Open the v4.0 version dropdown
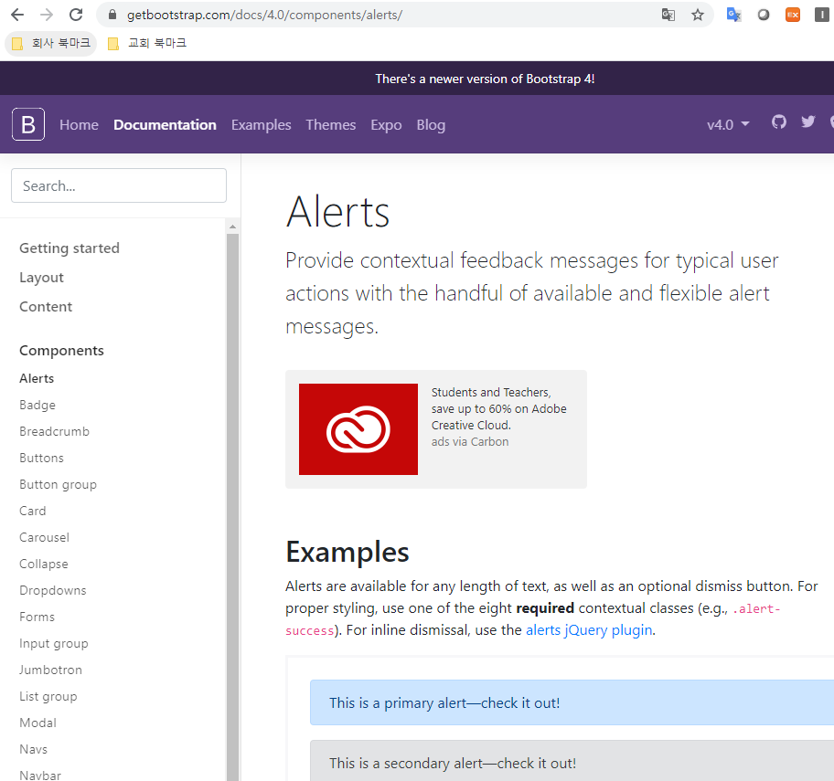This screenshot has height=781, width=834. [x=728, y=125]
